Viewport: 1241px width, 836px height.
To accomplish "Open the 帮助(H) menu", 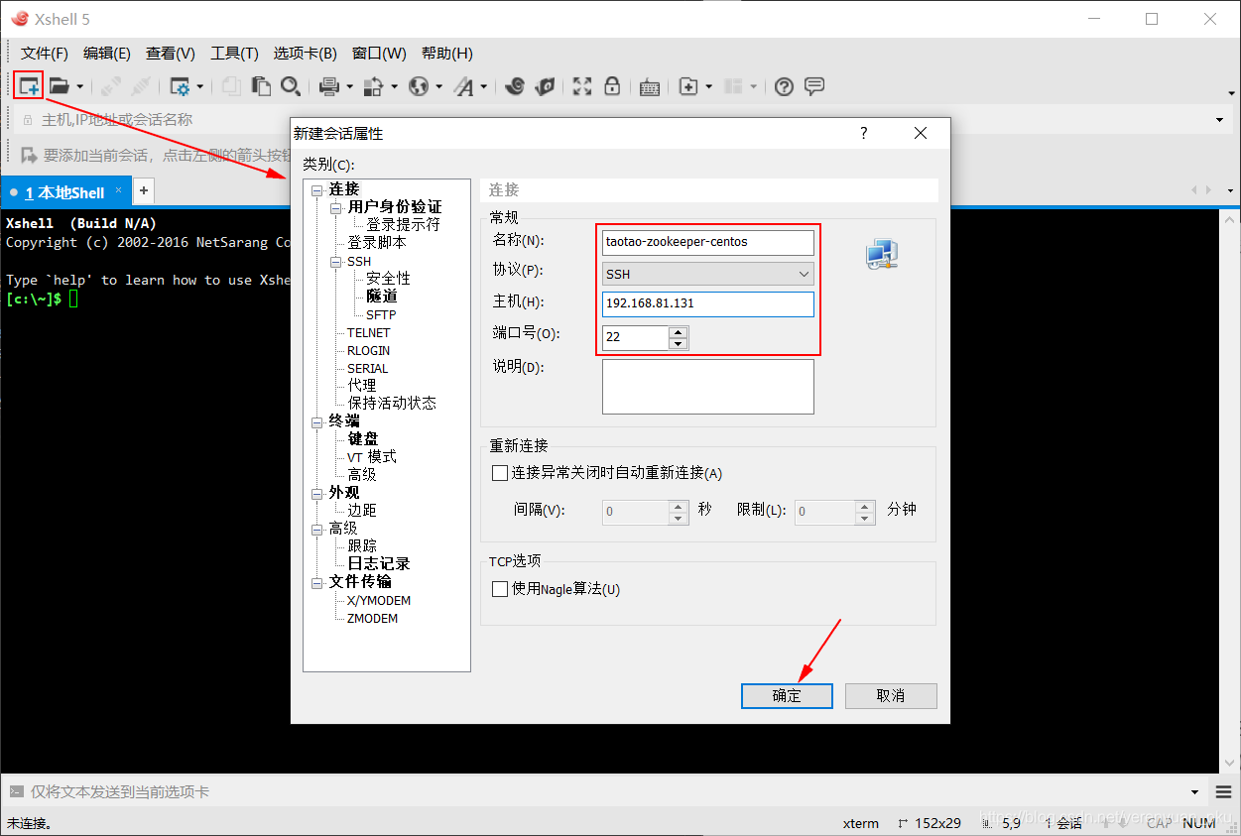I will tap(447, 54).
